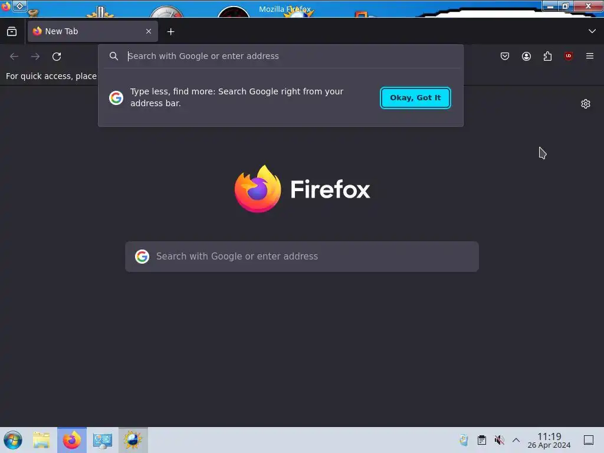Viewport: 604px width, 453px height.
Task: Open the clock showing 11:19
Action: [549, 440]
